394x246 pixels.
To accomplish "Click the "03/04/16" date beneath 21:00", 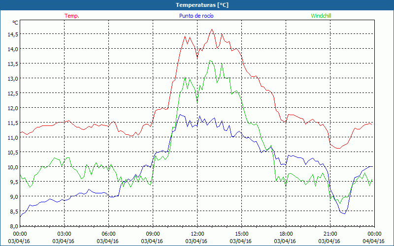I will [329, 241].
